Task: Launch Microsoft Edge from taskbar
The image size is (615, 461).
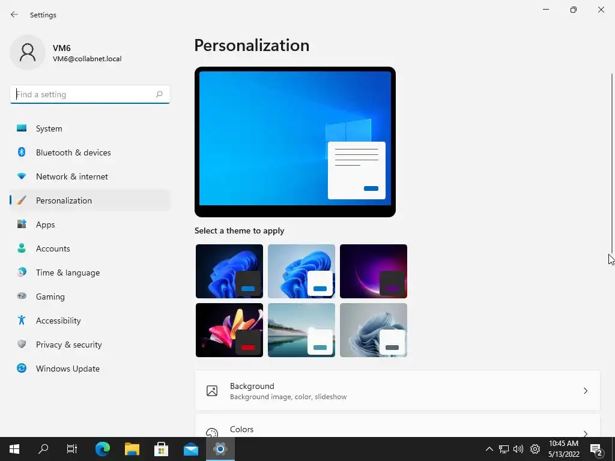Action: pos(103,449)
